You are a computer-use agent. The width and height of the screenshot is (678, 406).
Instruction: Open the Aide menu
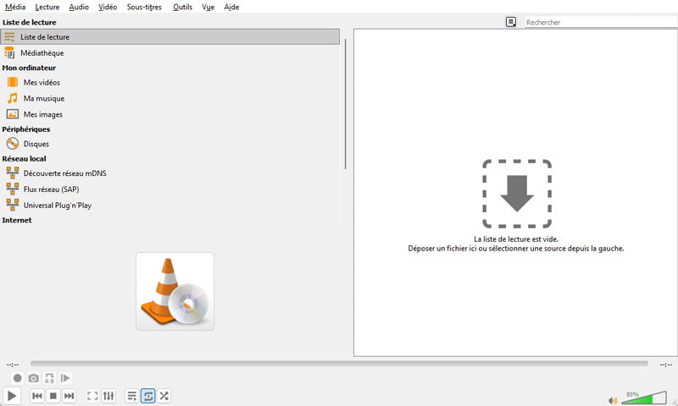tap(231, 7)
